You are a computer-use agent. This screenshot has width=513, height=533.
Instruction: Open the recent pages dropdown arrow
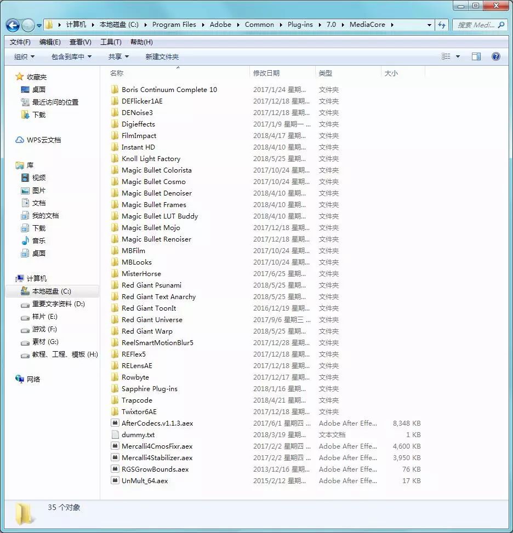click(39, 26)
